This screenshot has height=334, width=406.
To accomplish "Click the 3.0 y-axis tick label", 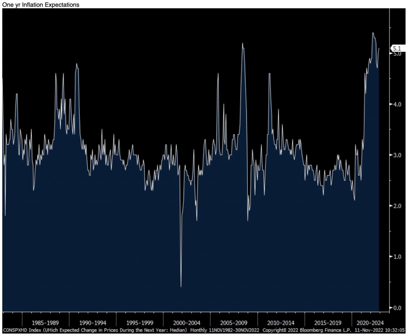I will [396, 155].
